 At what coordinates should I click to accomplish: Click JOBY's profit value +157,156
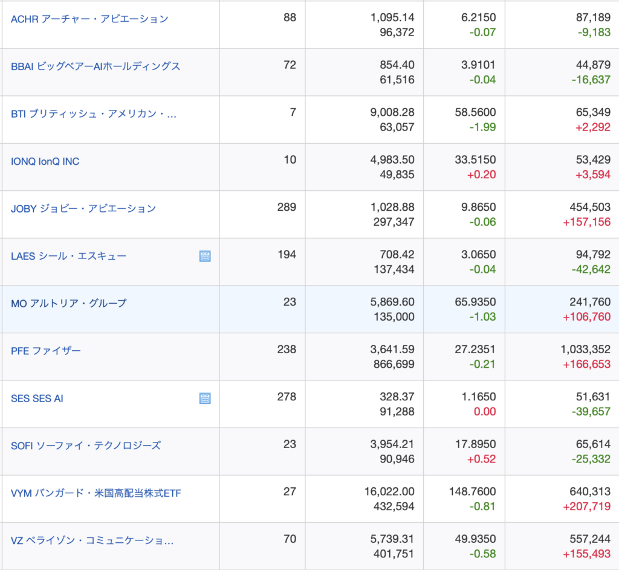pos(586,222)
